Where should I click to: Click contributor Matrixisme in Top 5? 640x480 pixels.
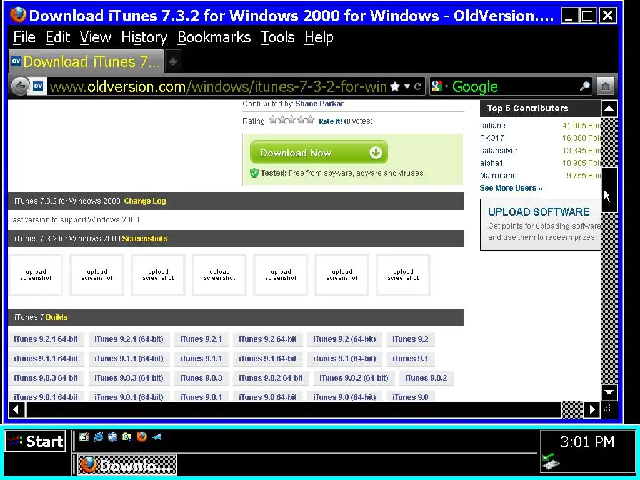(x=498, y=176)
